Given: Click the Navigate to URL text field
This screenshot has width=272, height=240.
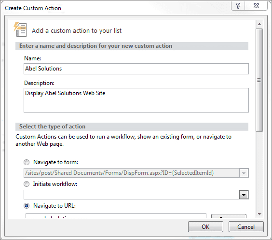Looking at the screenshot, I should coord(116,216).
